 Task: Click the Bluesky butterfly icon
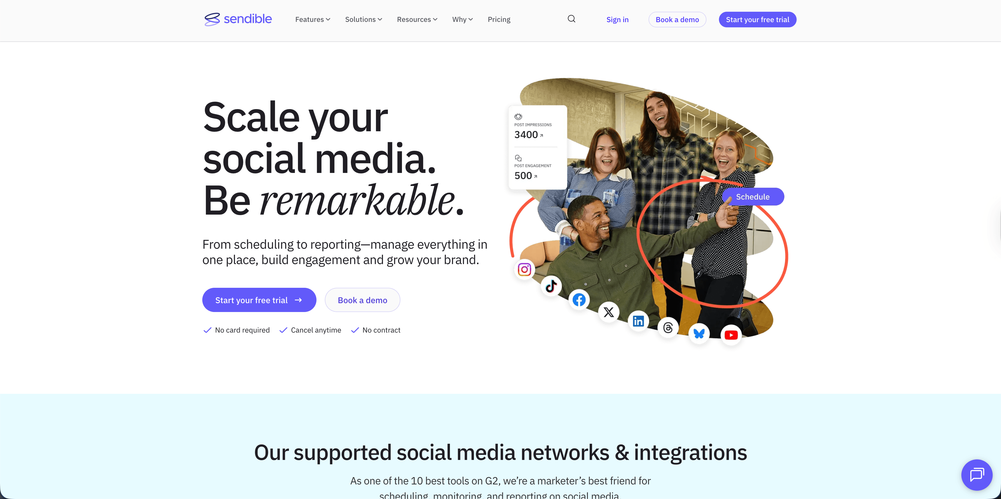coord(699,334)
